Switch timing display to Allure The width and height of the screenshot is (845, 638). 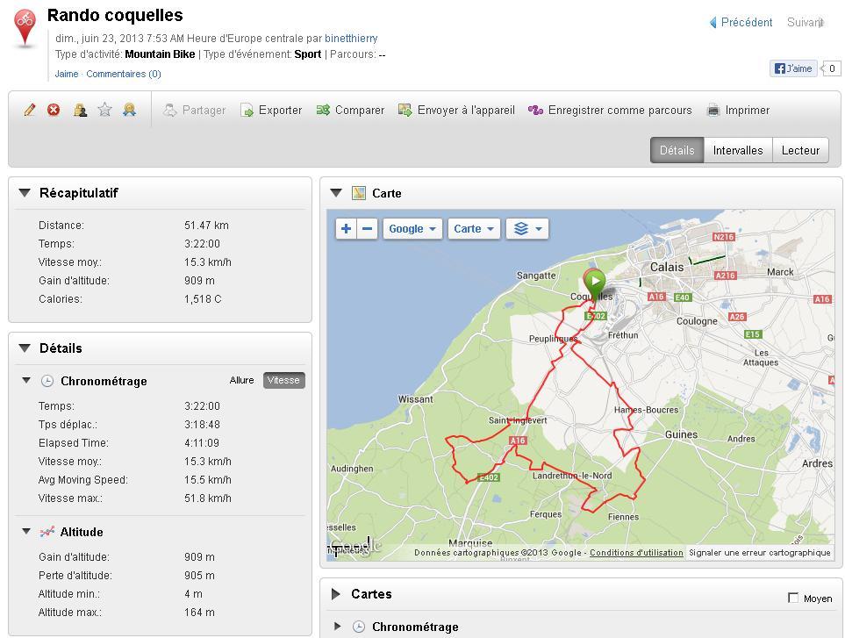[241, 380]
